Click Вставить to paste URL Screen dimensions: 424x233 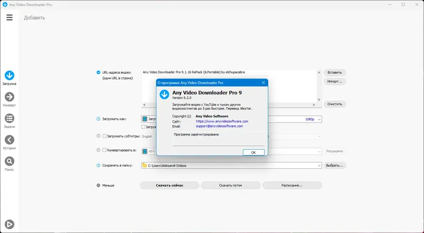(x=335, y=72)
